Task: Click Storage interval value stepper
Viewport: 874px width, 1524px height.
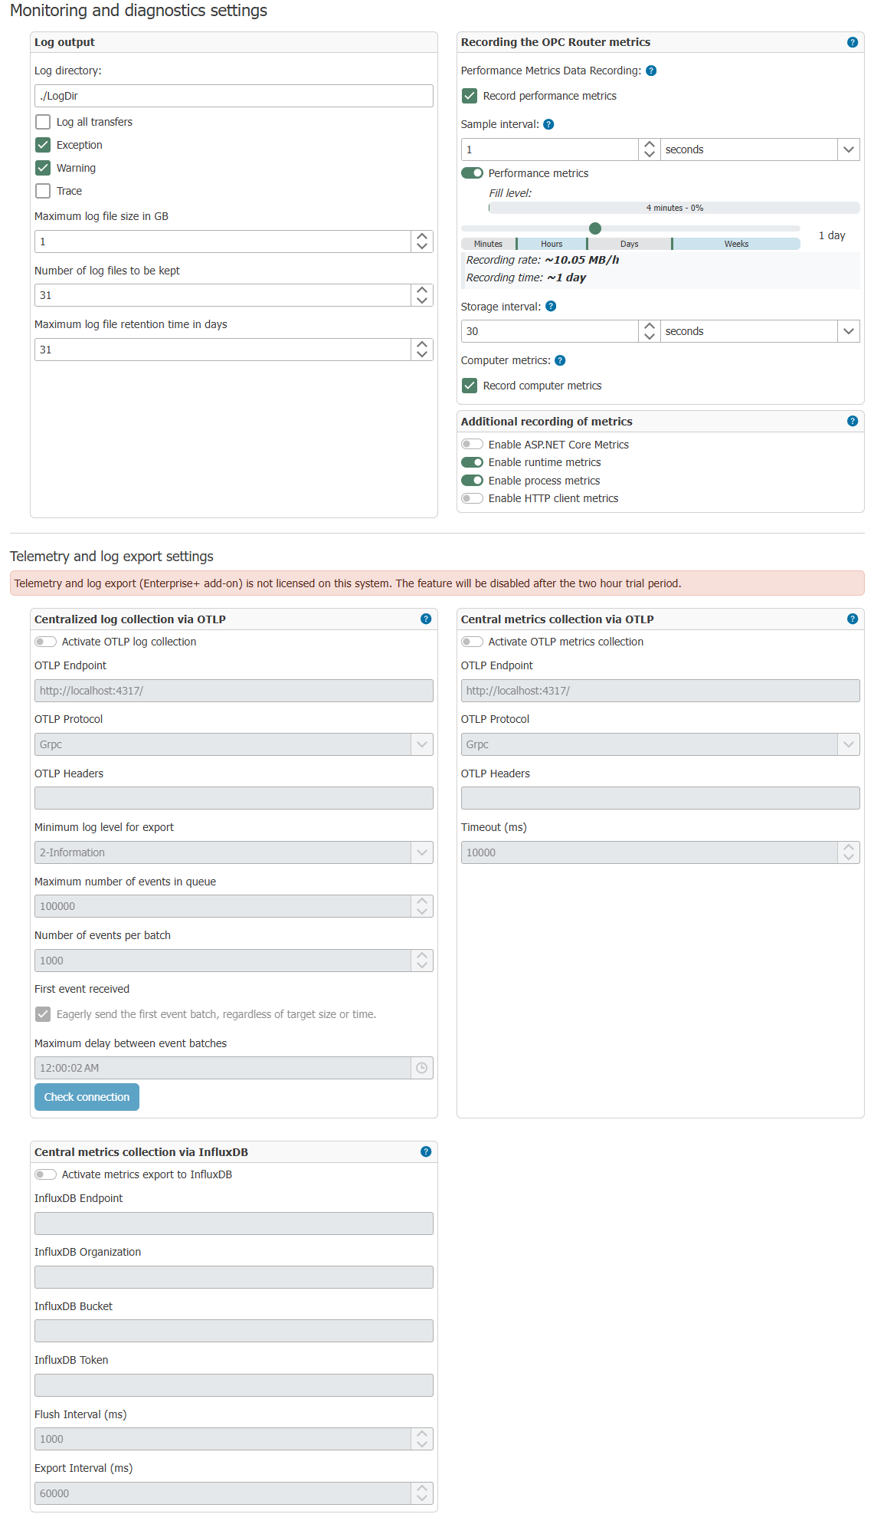Action: (x=649, y=331)
